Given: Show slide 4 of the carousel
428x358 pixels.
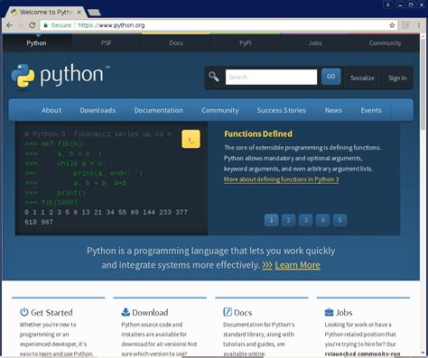Looking at the screenshot, I should click(322, 220).
